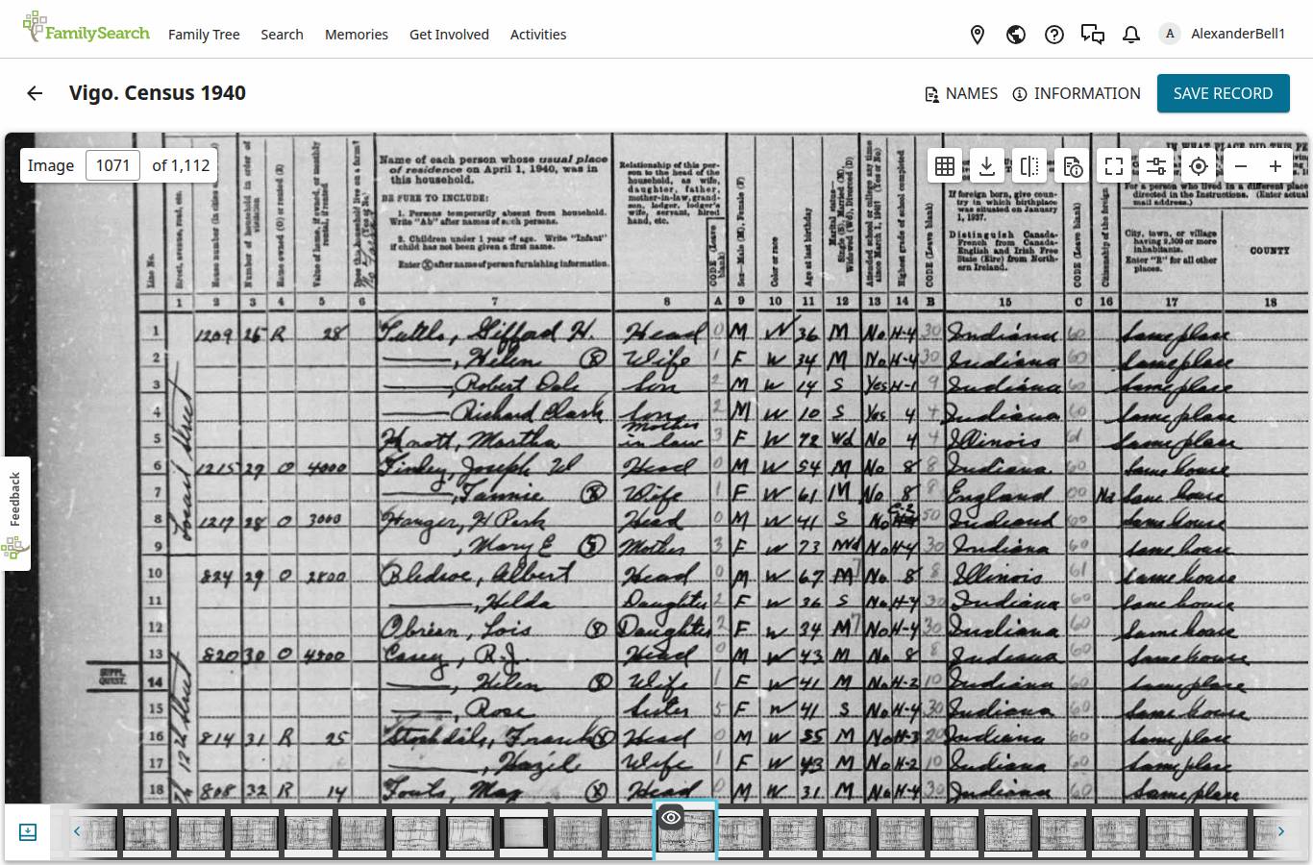Zoom in with the plus button
The height and width of the screenshot is (865, 1313).
pos(1276,165)
